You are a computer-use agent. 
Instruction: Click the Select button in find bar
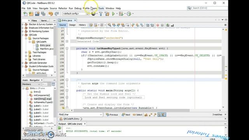(x=137, y=115)
